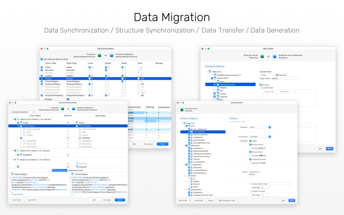The image size is (344, 215).
Task: Toggle Show identical table and others checkbox
Action: [42, 59]
